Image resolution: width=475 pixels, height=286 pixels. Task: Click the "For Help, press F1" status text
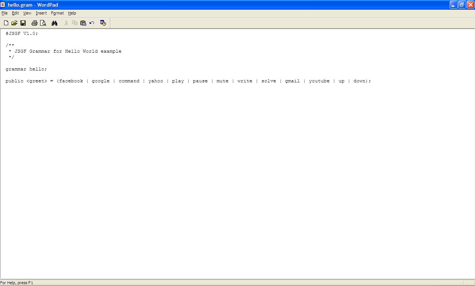17,283
